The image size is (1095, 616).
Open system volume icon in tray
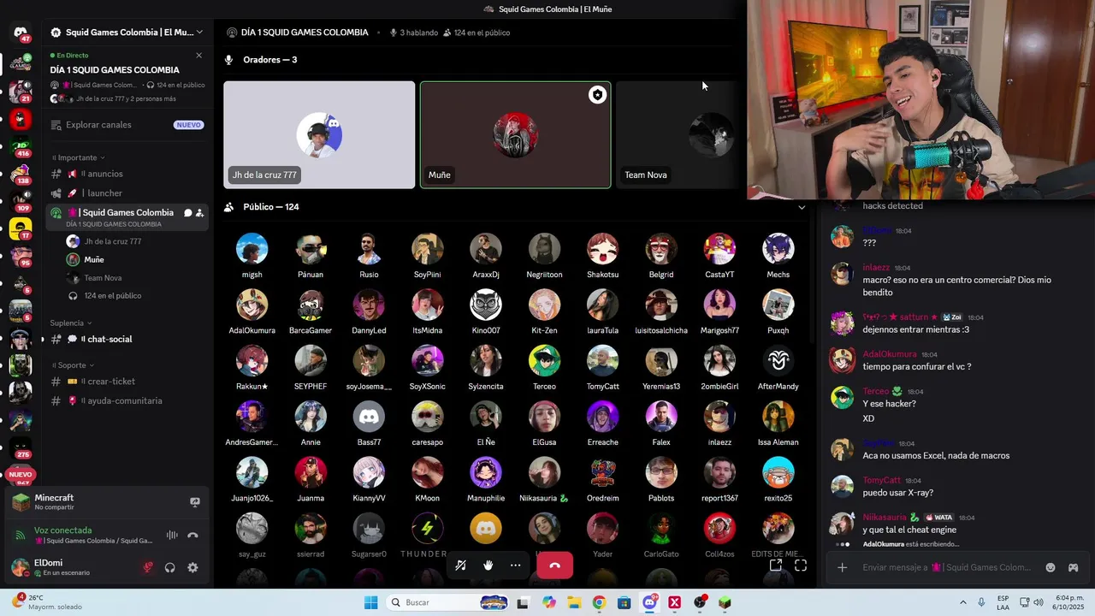1039,602
